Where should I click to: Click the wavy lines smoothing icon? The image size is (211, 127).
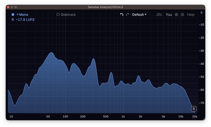click(159, 15)
